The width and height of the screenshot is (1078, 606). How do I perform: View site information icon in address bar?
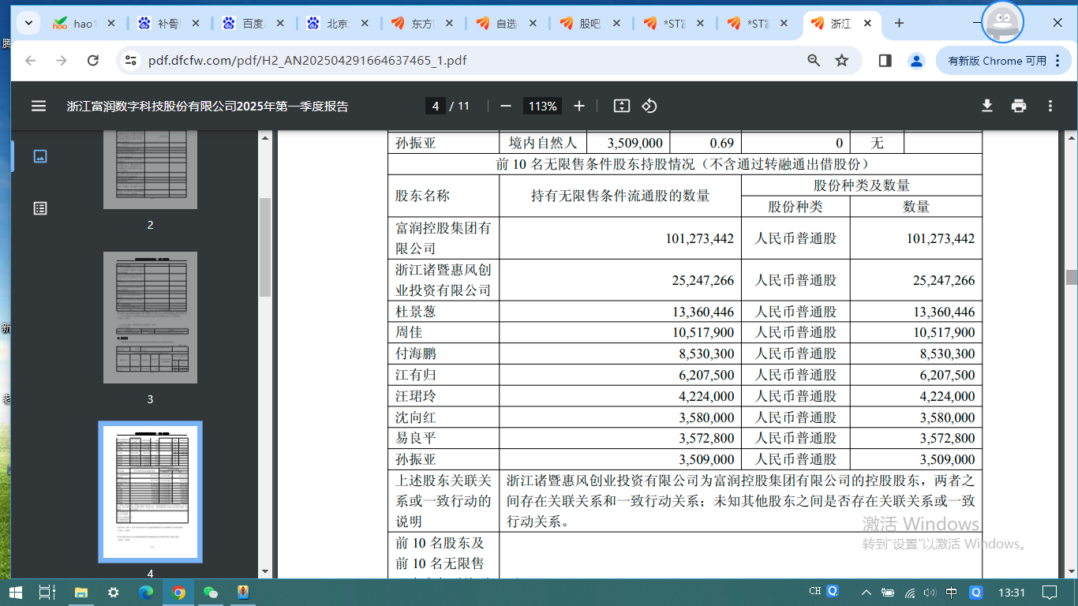click(132, 60)
